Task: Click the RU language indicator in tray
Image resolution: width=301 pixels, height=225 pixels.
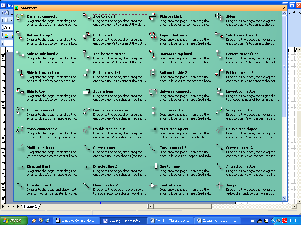Action: tap(253, 221)
